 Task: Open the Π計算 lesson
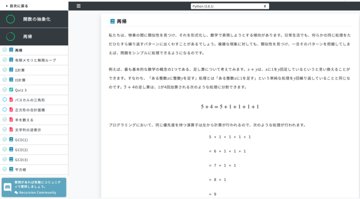[x=34, y=80]
